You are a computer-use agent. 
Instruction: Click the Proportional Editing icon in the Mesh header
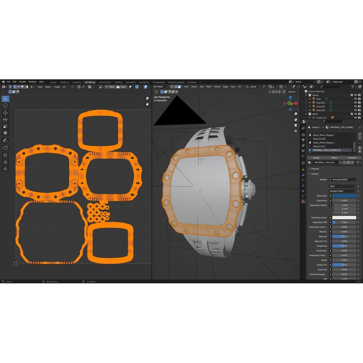[281, 87]
